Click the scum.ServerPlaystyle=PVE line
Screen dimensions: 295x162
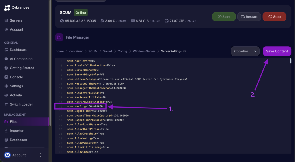86,75
